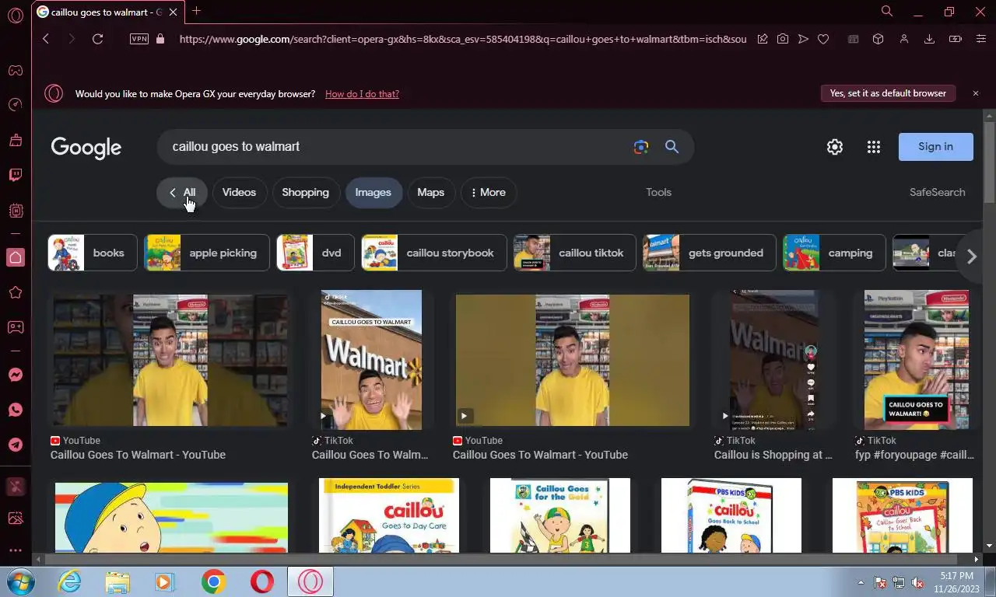Open GX Control speedometer icon

point(15,105)
